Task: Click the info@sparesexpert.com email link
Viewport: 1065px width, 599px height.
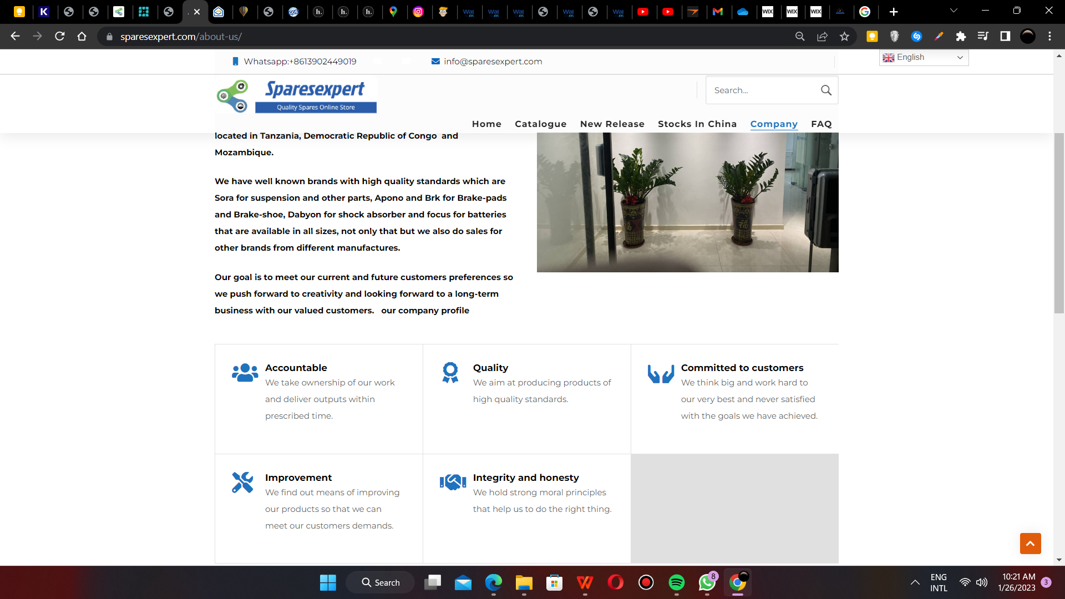Action: [493, 62]
